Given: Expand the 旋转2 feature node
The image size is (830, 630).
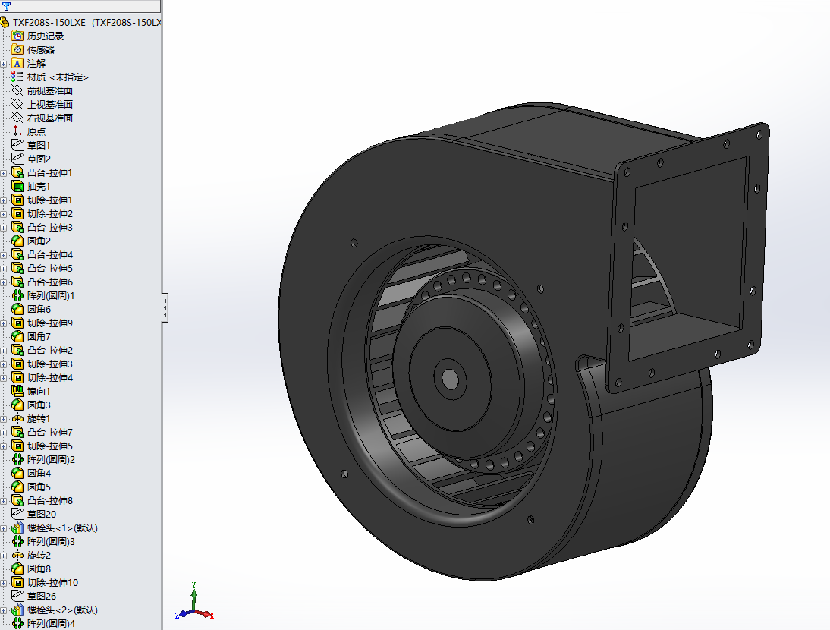Looking at the screenshot, I should (4, 556).
